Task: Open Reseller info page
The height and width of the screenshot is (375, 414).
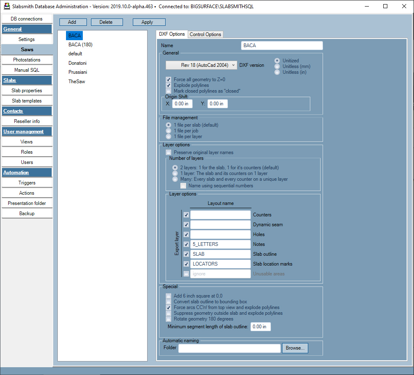Action: [x=27, y=121]
